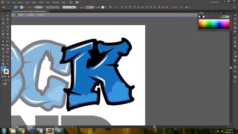The height and width of the screenshot is (134, 238).
Task: Select the Column Graph tool
Action: [7, 56]
